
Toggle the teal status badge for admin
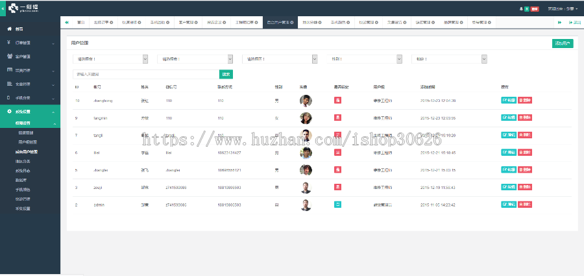[338, 205]
